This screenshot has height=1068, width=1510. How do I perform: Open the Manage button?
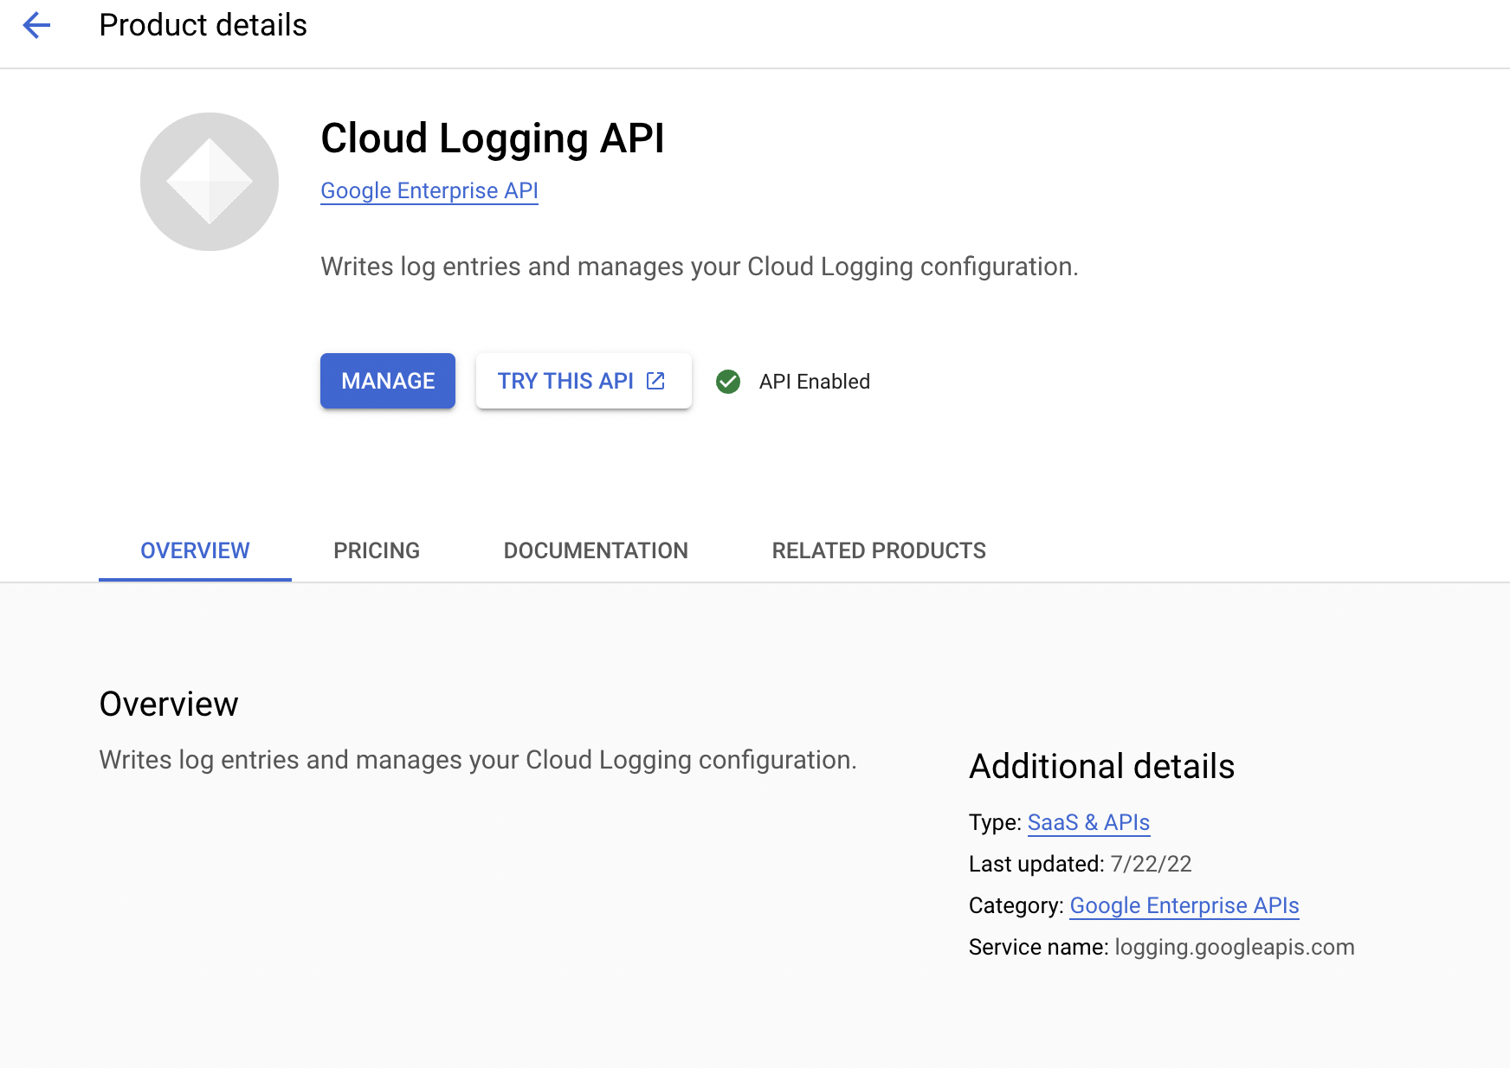(x=388, y=381)
